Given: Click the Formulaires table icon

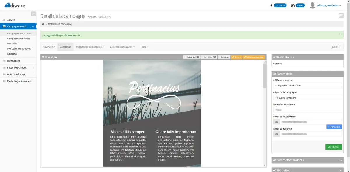Looking at the screenshot, I should tap(4, 61).
